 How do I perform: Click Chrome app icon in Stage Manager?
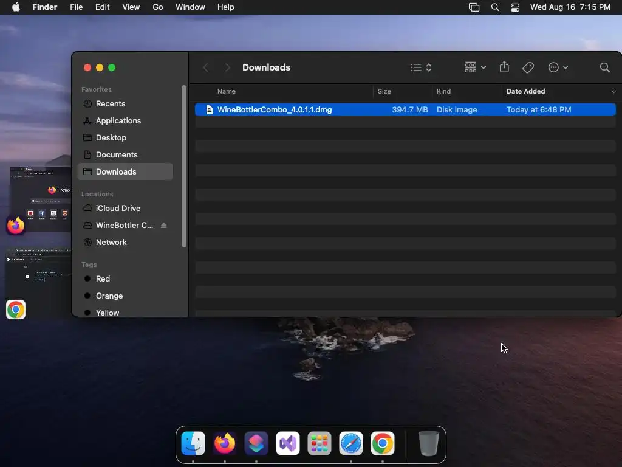point(16,310)
